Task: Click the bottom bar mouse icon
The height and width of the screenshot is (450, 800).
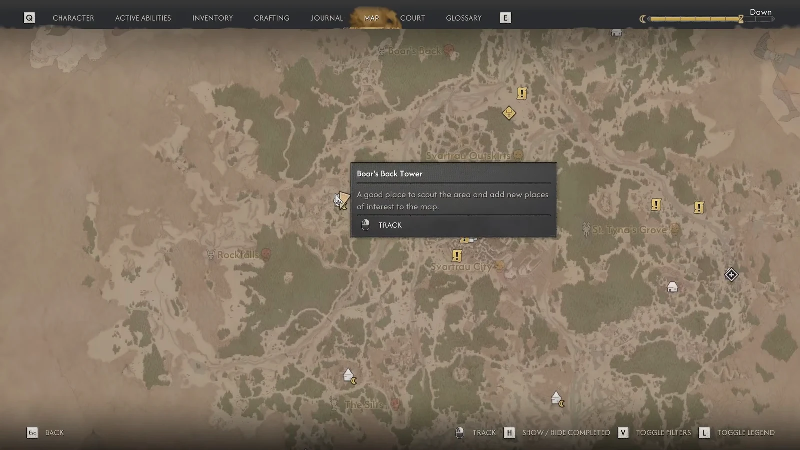Action: click(460, 433)
